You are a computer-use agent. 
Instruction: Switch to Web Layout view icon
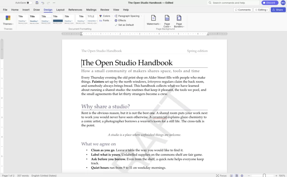(x=242, y=175)
